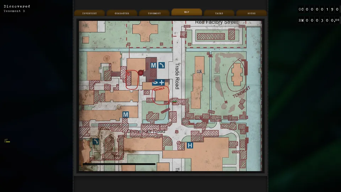Click the hand-drawn TENEMENT label
The width and height of the screenshot is (341, 192).
pyautogui.click(x=241, y=92)
